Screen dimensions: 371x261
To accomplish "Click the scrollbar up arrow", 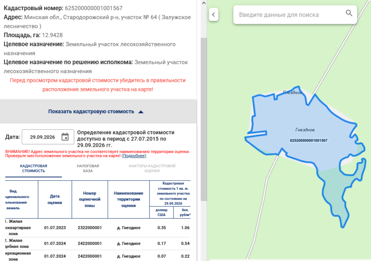I will (204, 3).
